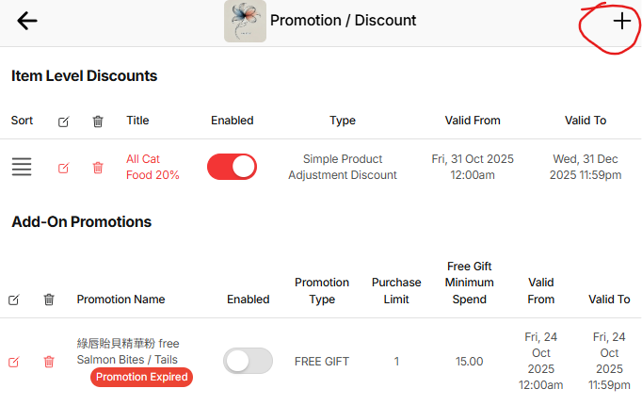Delete the Salmon Bites free gift promotion
The width and height of the screenshot is (642, 405).
tap(49, 362)
